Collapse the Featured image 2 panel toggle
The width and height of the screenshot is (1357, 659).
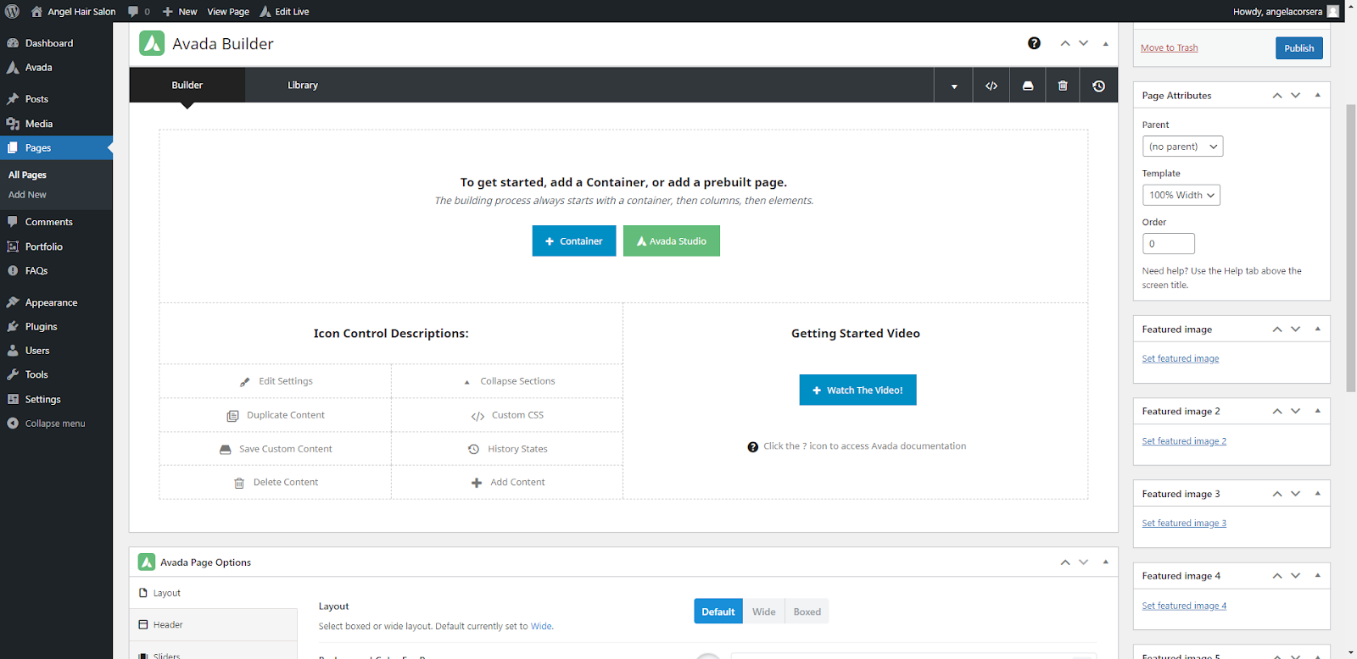click(x=1318, y=412)
